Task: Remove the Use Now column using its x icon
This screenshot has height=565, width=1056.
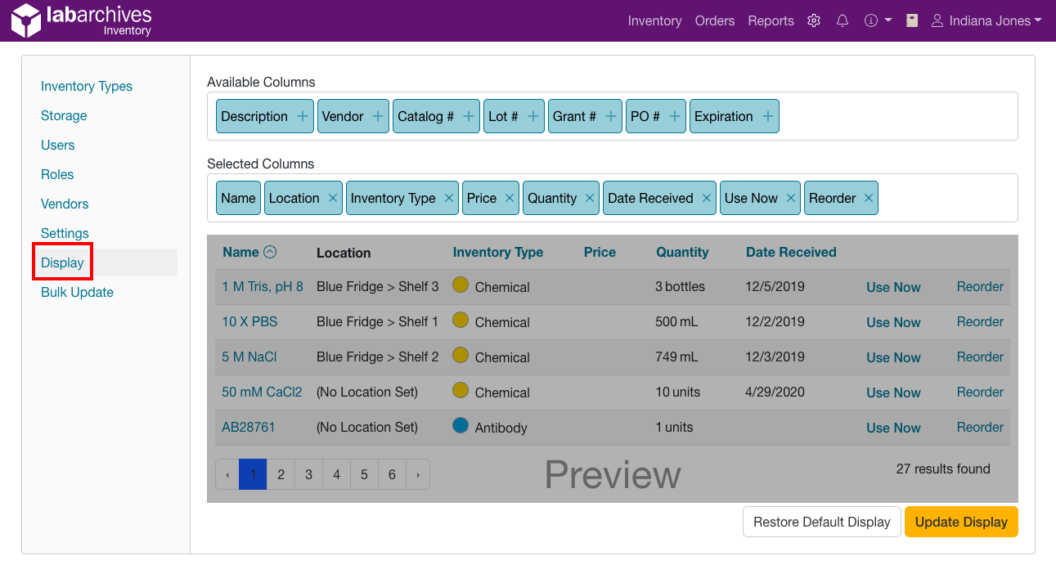Action: 789,198
